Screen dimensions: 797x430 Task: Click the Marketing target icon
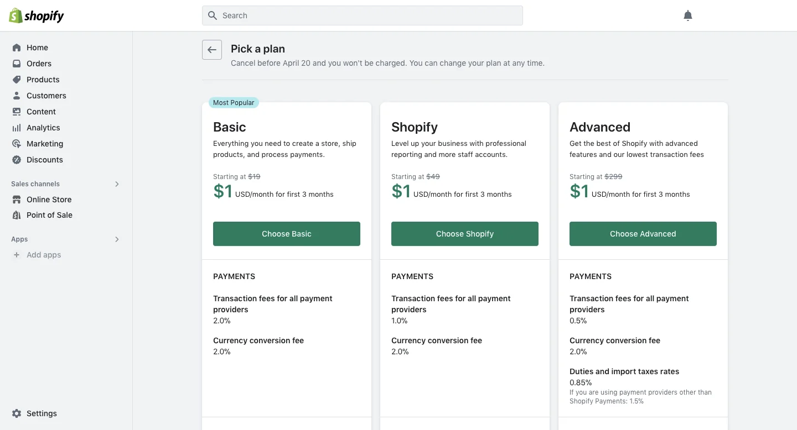pos(17,144)
